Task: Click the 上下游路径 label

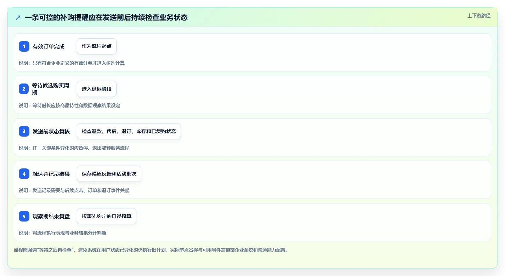Action: pos(479,16)
